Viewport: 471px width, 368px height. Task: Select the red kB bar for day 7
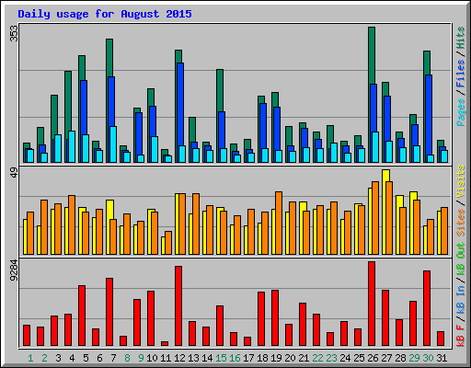109,312
